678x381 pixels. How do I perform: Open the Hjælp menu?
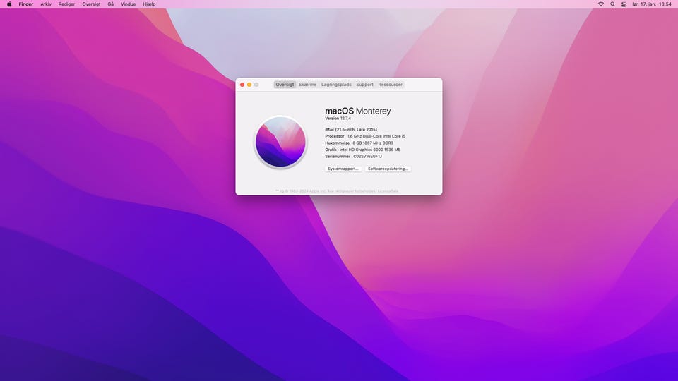click(x=149, y=4)
